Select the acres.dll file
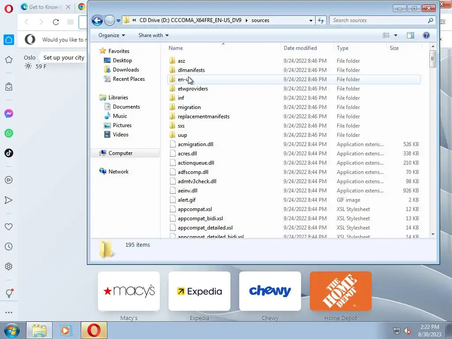 click(x=294, y=153)
